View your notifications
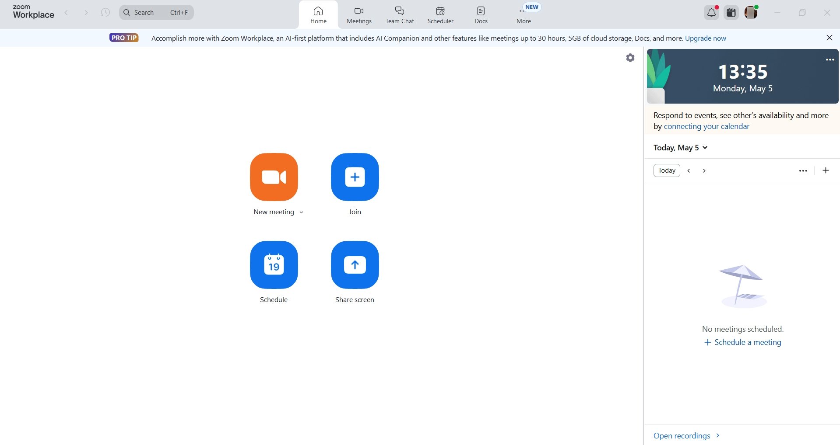 point(711,12)
